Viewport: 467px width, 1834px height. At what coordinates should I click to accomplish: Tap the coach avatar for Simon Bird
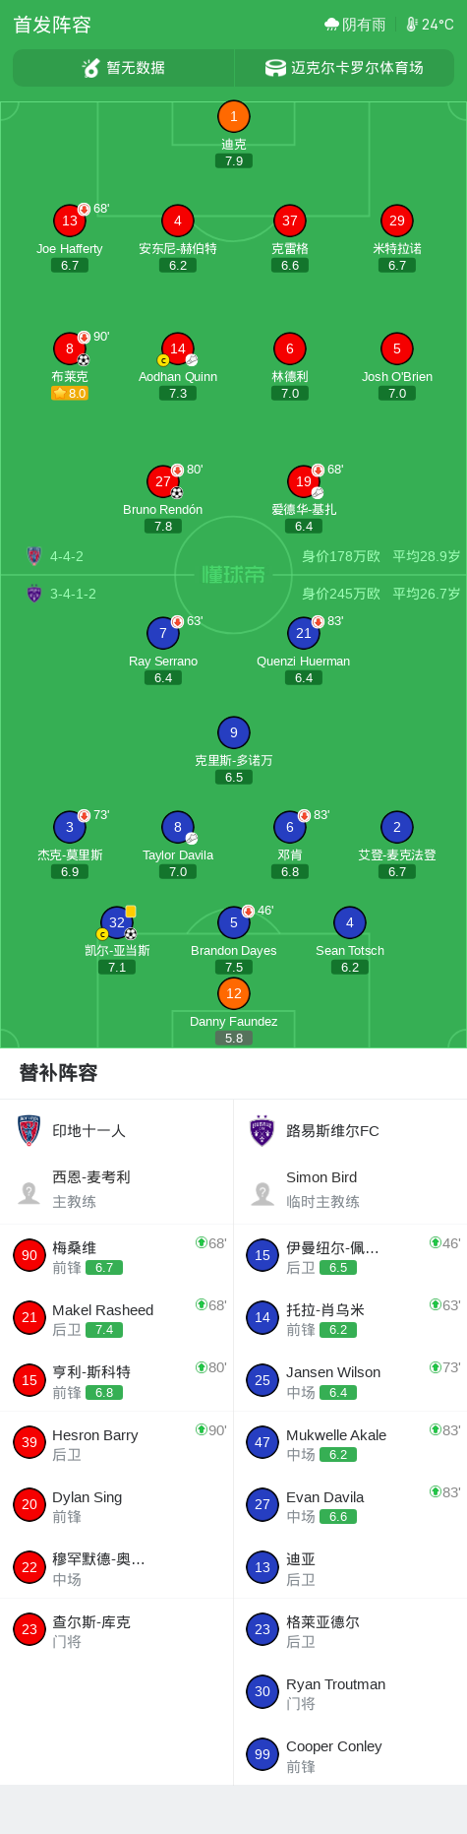pyautogui.click(x=263, y=1193)
